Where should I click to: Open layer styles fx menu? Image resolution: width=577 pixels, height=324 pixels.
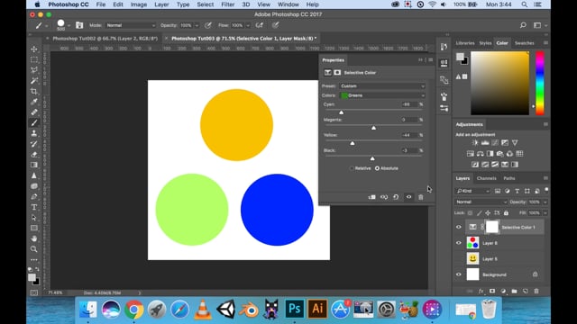click(481, 291)
